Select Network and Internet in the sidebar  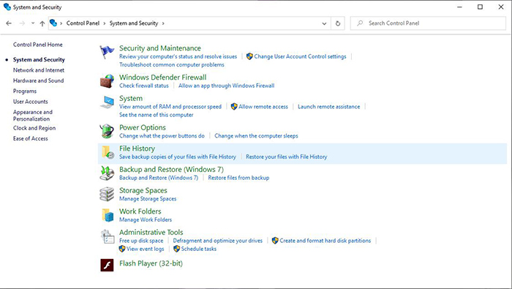(x=39, y=70)
